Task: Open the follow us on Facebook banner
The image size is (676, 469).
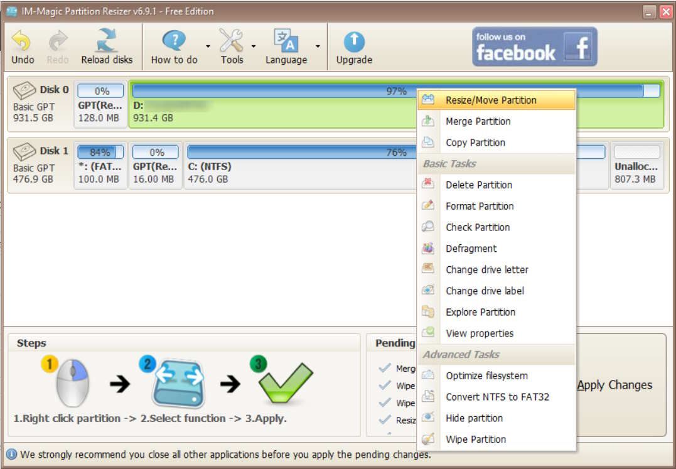Action: [535, 45]
